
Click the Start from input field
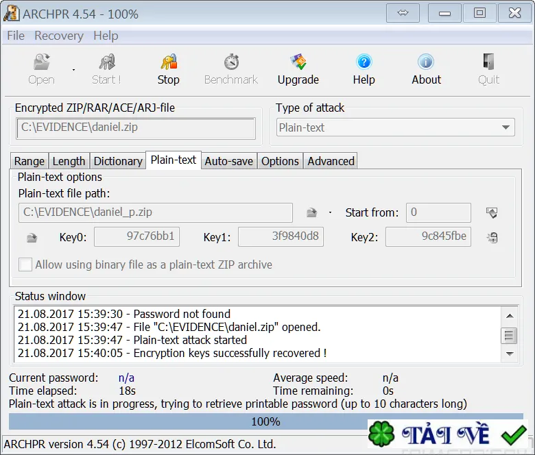coord(438,212)
